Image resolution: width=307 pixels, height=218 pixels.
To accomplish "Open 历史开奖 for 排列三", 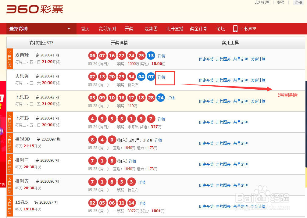I will [206, 164].
